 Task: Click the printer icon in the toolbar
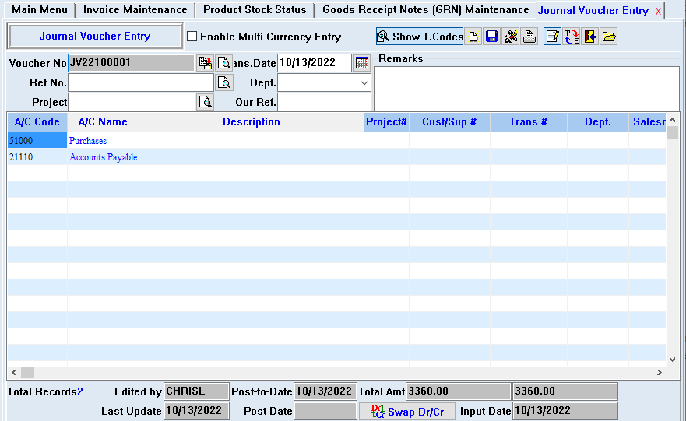click(529, 37)
